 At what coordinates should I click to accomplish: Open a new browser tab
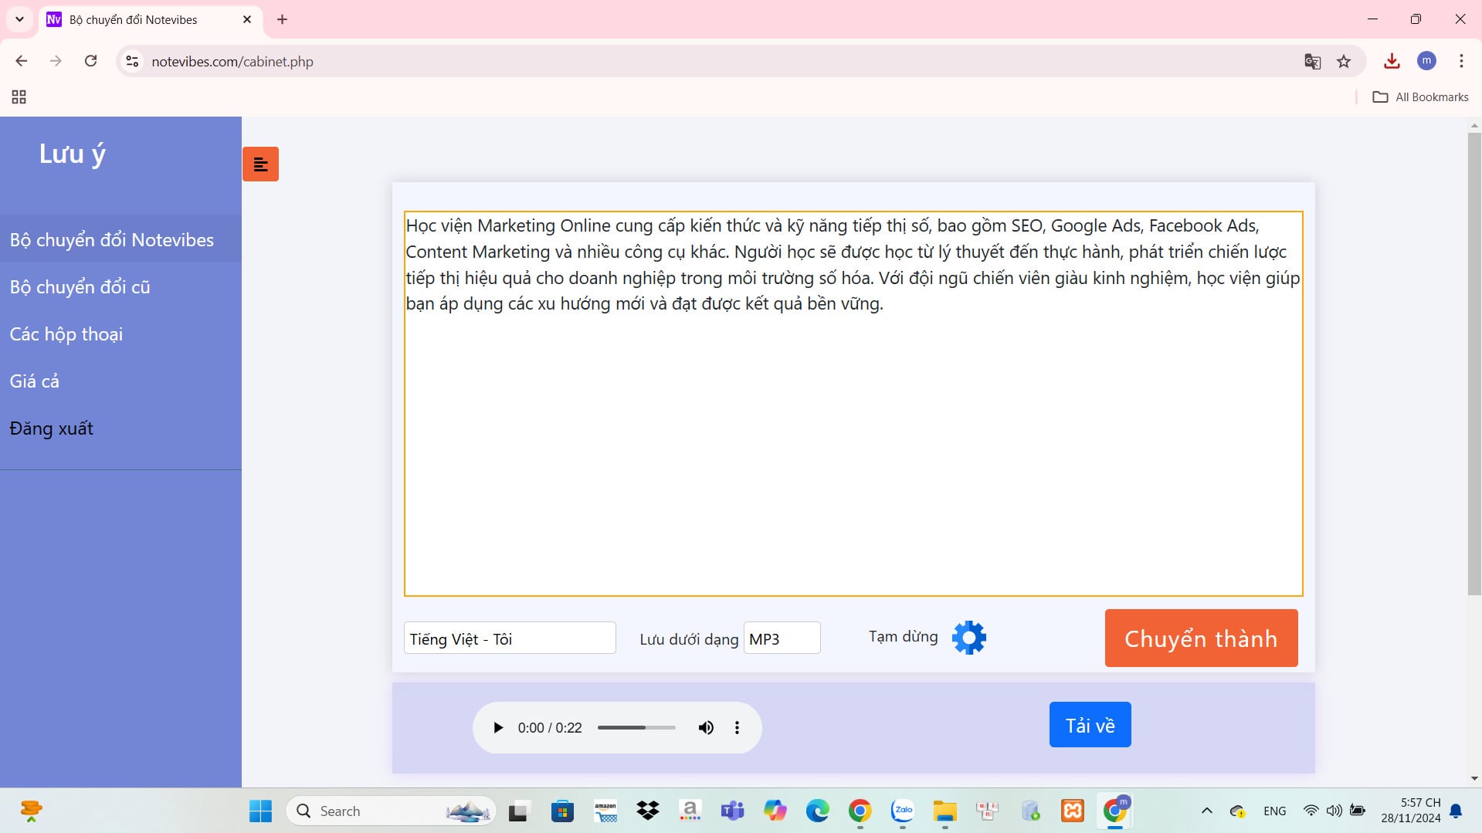coord(282,19)
